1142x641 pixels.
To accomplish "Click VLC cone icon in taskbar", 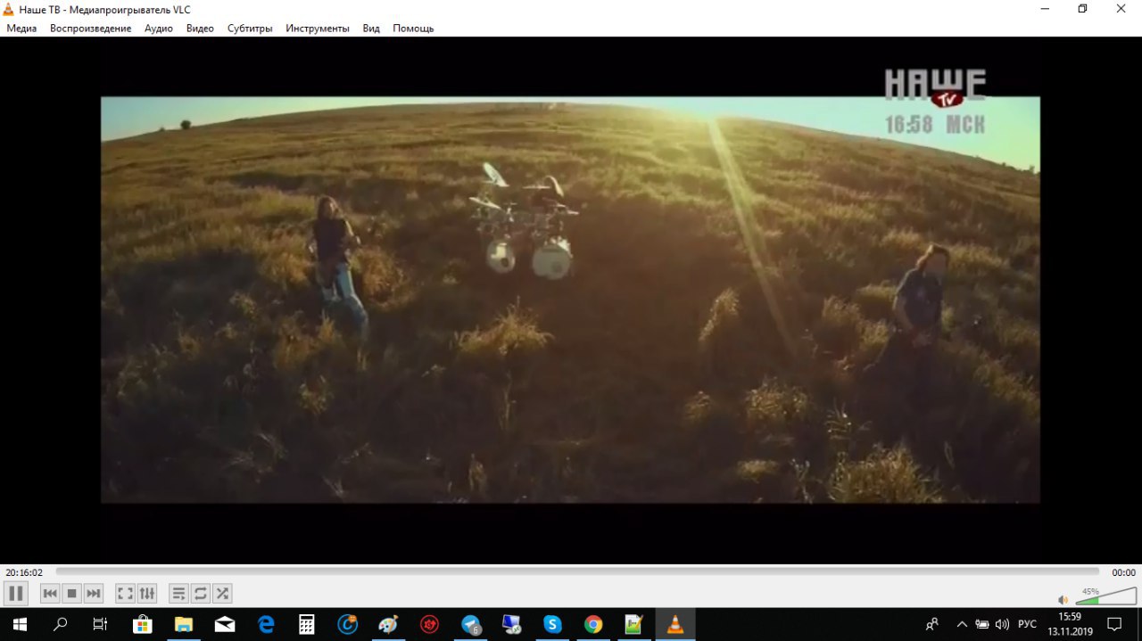I will [x=675, y=624].
